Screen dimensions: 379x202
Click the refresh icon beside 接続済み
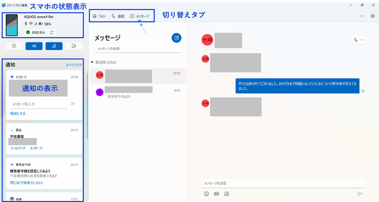pos(51,32)
